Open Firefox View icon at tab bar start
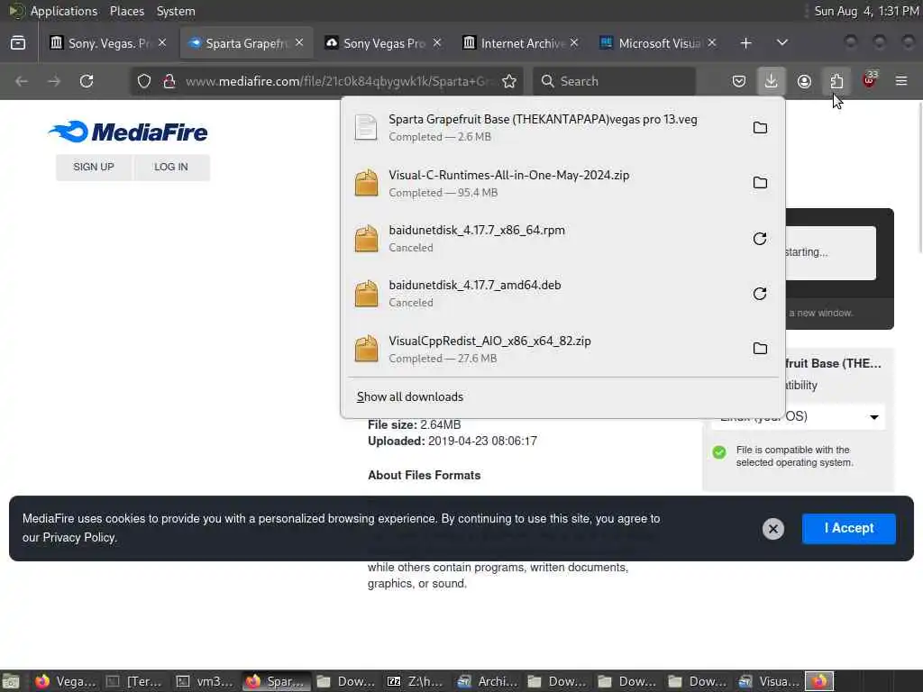Image resolution: width=923 pixels, height=692 pixels. click(x=18, y=43)
